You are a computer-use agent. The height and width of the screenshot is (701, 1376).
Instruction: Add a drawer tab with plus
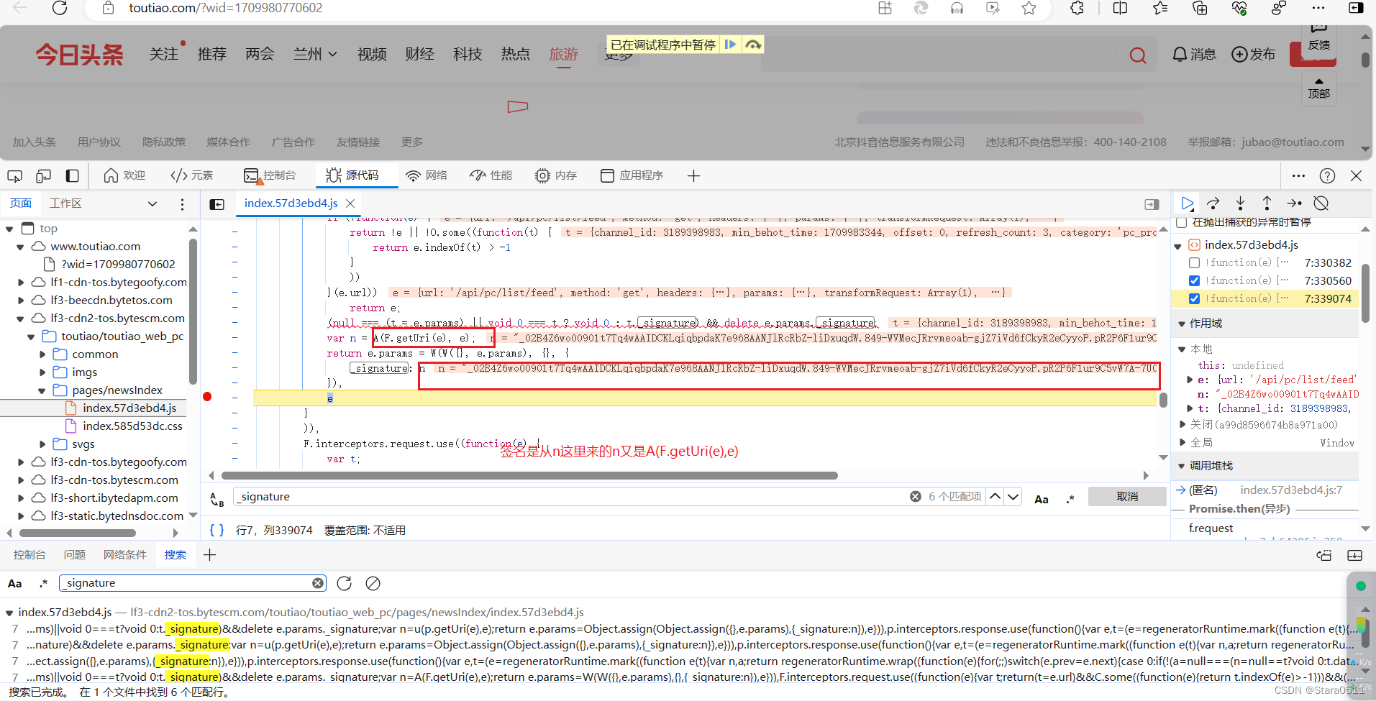[209, 554]
